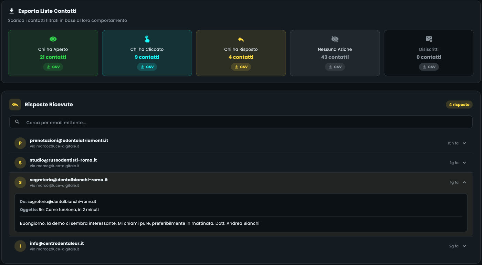
Task: Select the prenotazioni@odontoiatriamonti.it sender address
Action: pos(69,140)
